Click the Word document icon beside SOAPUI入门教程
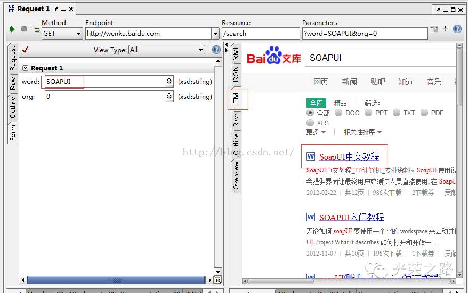This screenshot has width=468, height=293. pos(310,217)
